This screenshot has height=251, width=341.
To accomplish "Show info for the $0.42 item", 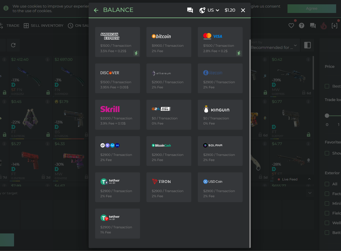I will click(x=308, y=59).
